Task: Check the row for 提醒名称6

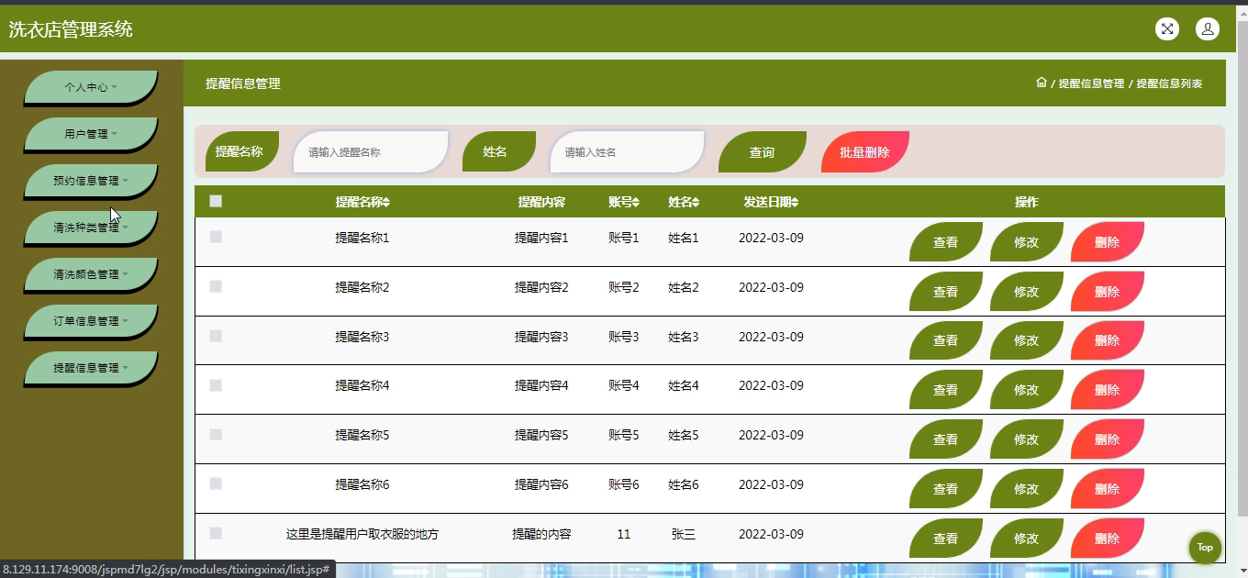Action: click(216, 484)
